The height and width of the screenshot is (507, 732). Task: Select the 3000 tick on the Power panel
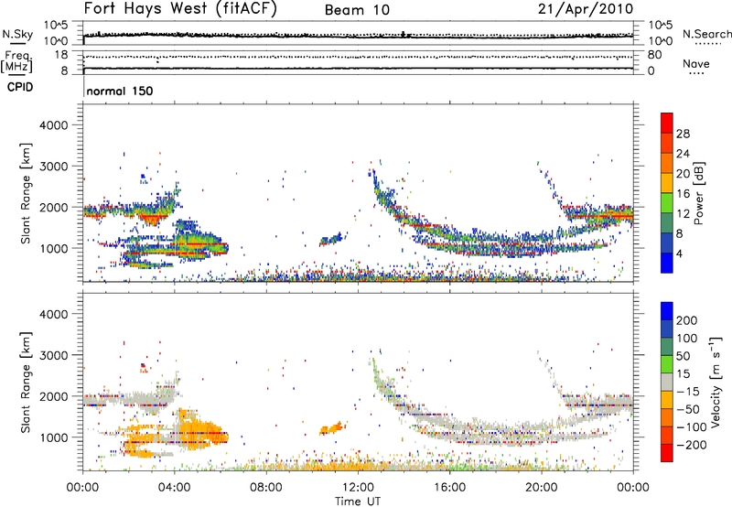(x=53, y=167)
